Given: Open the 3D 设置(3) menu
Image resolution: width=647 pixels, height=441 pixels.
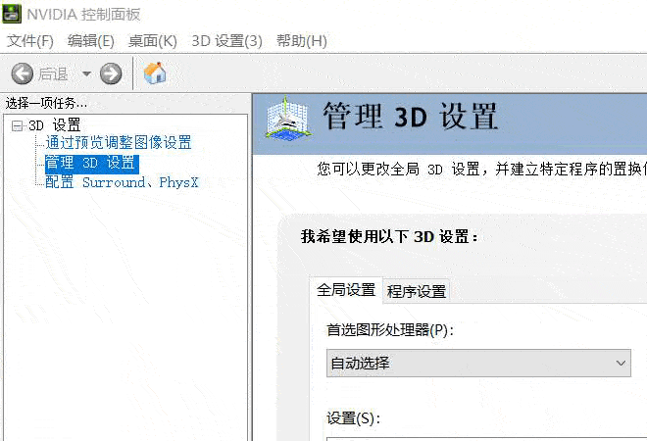Looking at the screenshot, I should [227, 41].
